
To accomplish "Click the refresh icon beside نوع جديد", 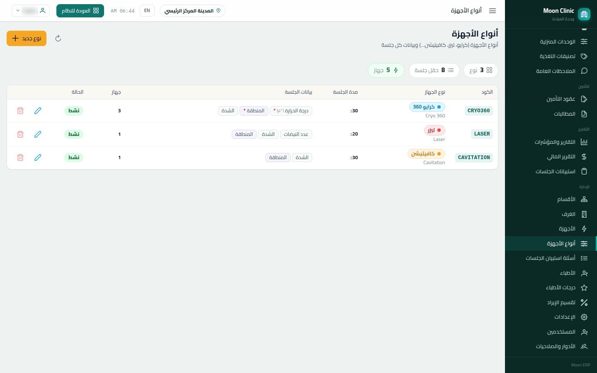I will click(x=58, y=39).
